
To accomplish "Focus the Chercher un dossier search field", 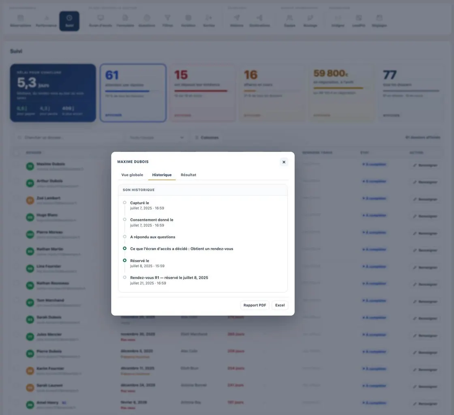I will click(69, 137).
